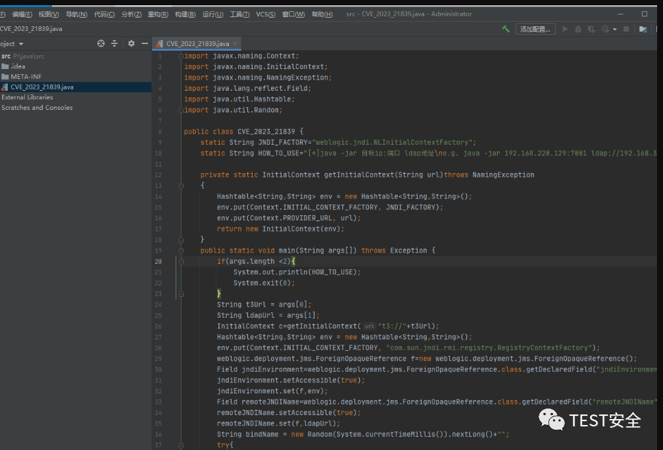Click 'String ldapUrl = args[1];' line
This screenshot has height=450, width=663.
pyautogui.click(x=268, y=316)
